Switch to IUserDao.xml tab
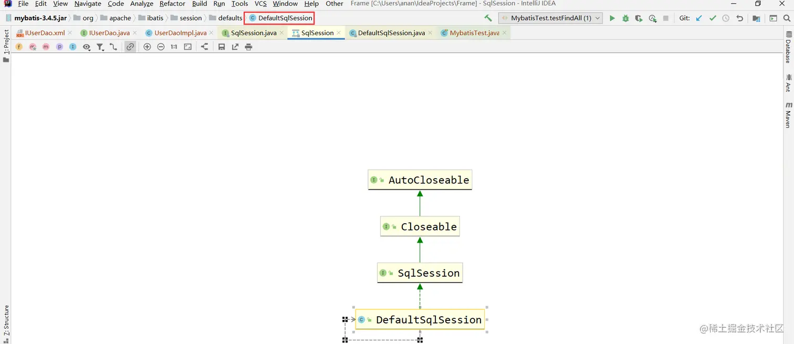The width and height of the screenshot is (794, 344). pyautogui.click(x=45, y=33)
